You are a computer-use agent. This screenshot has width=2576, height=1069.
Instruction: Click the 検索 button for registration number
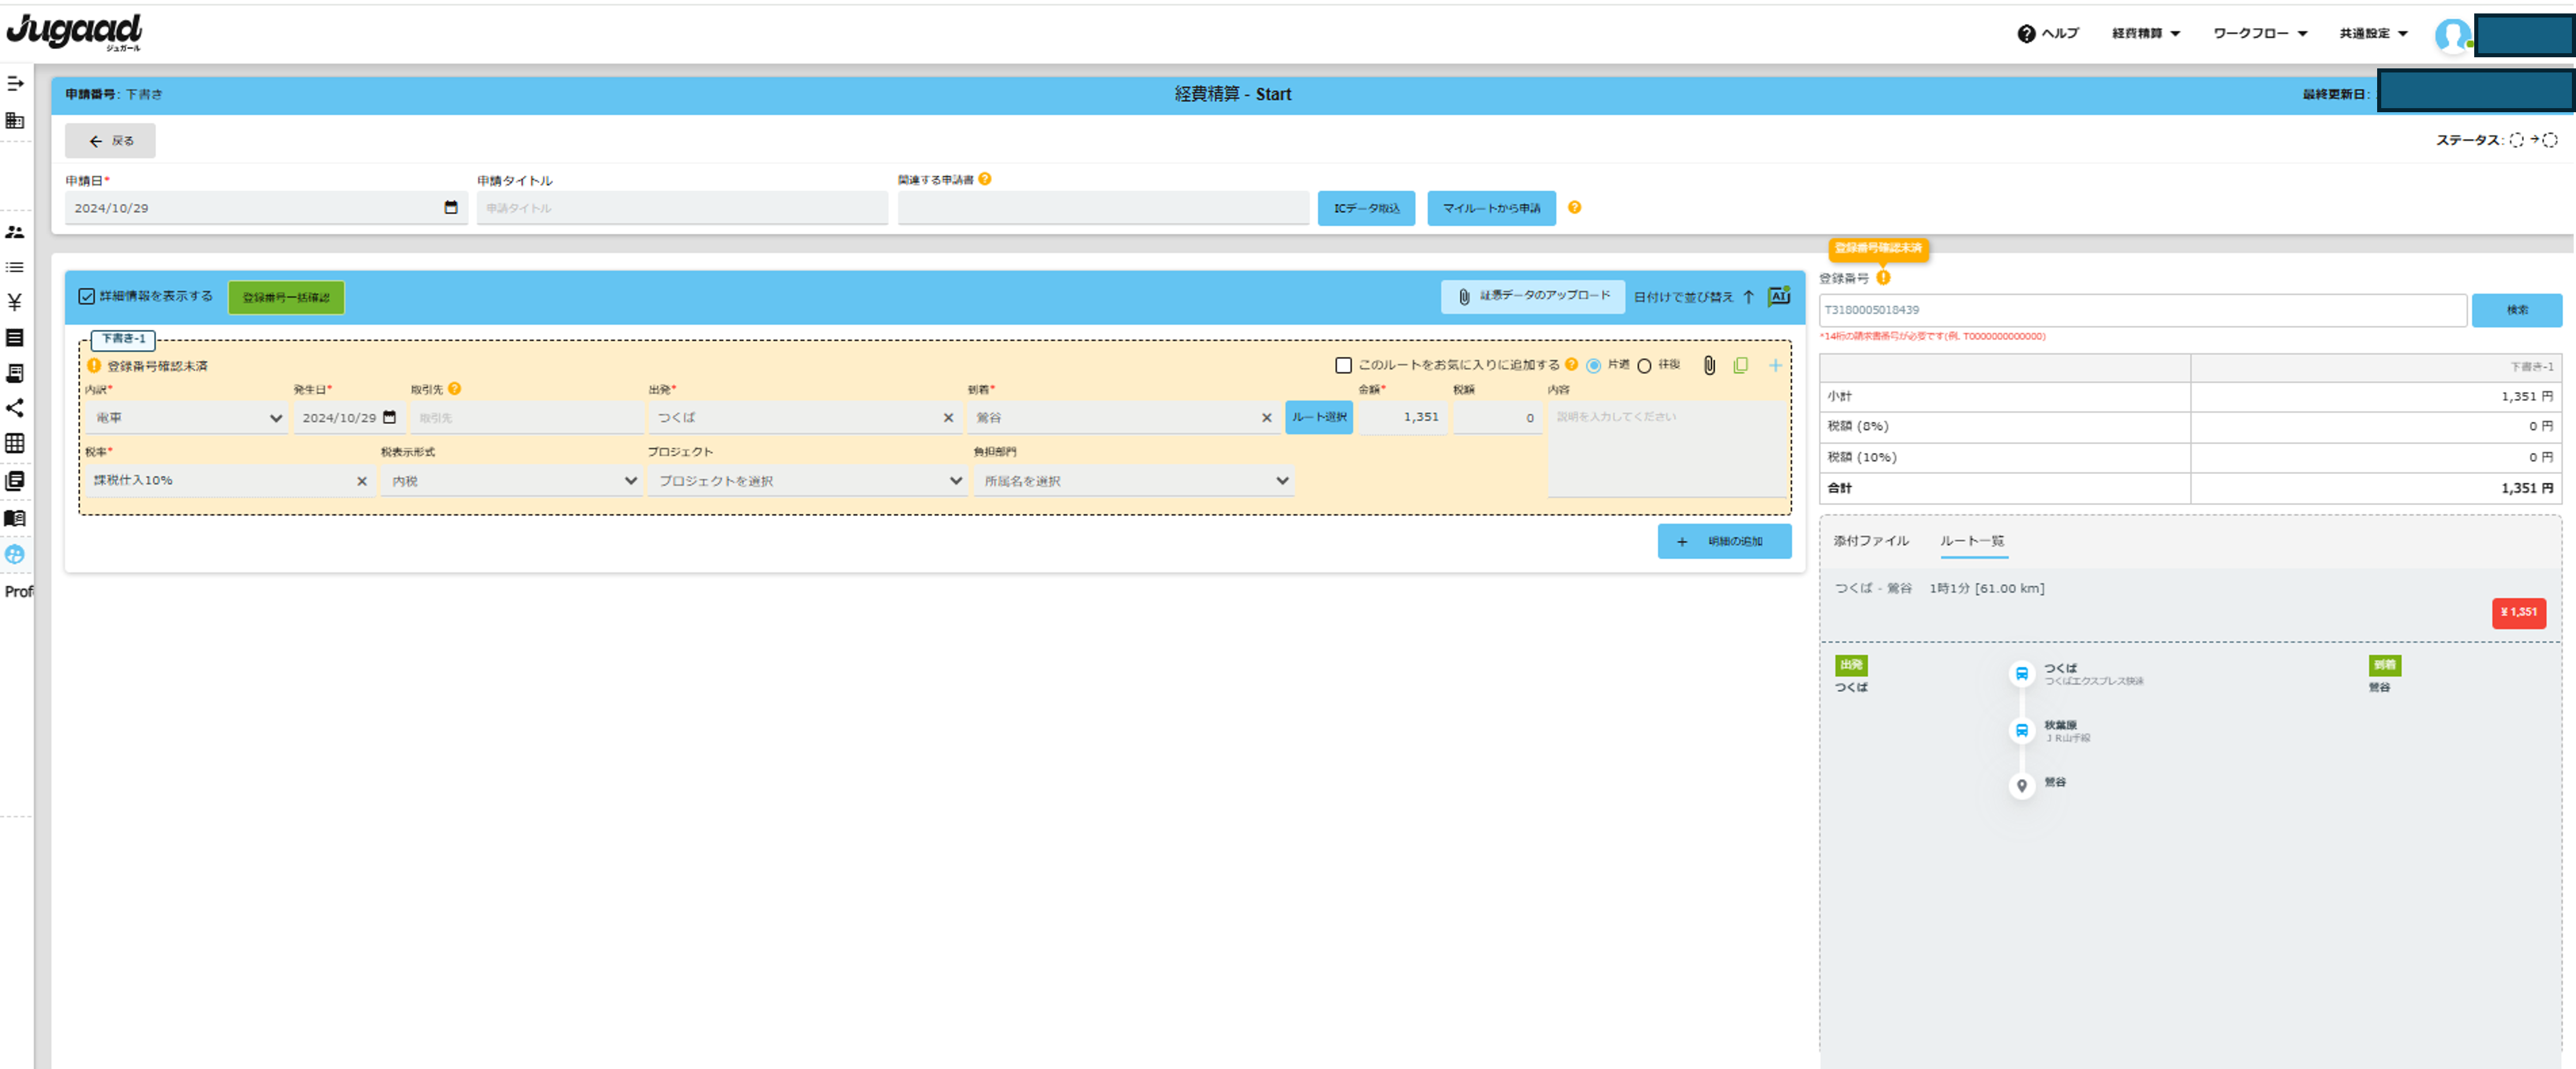tap(2516, 310)
